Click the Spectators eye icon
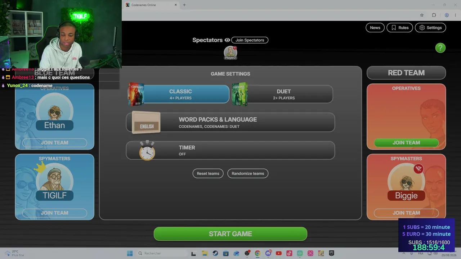The width and height of the screenshot is (461, 259). pos(227,40)
